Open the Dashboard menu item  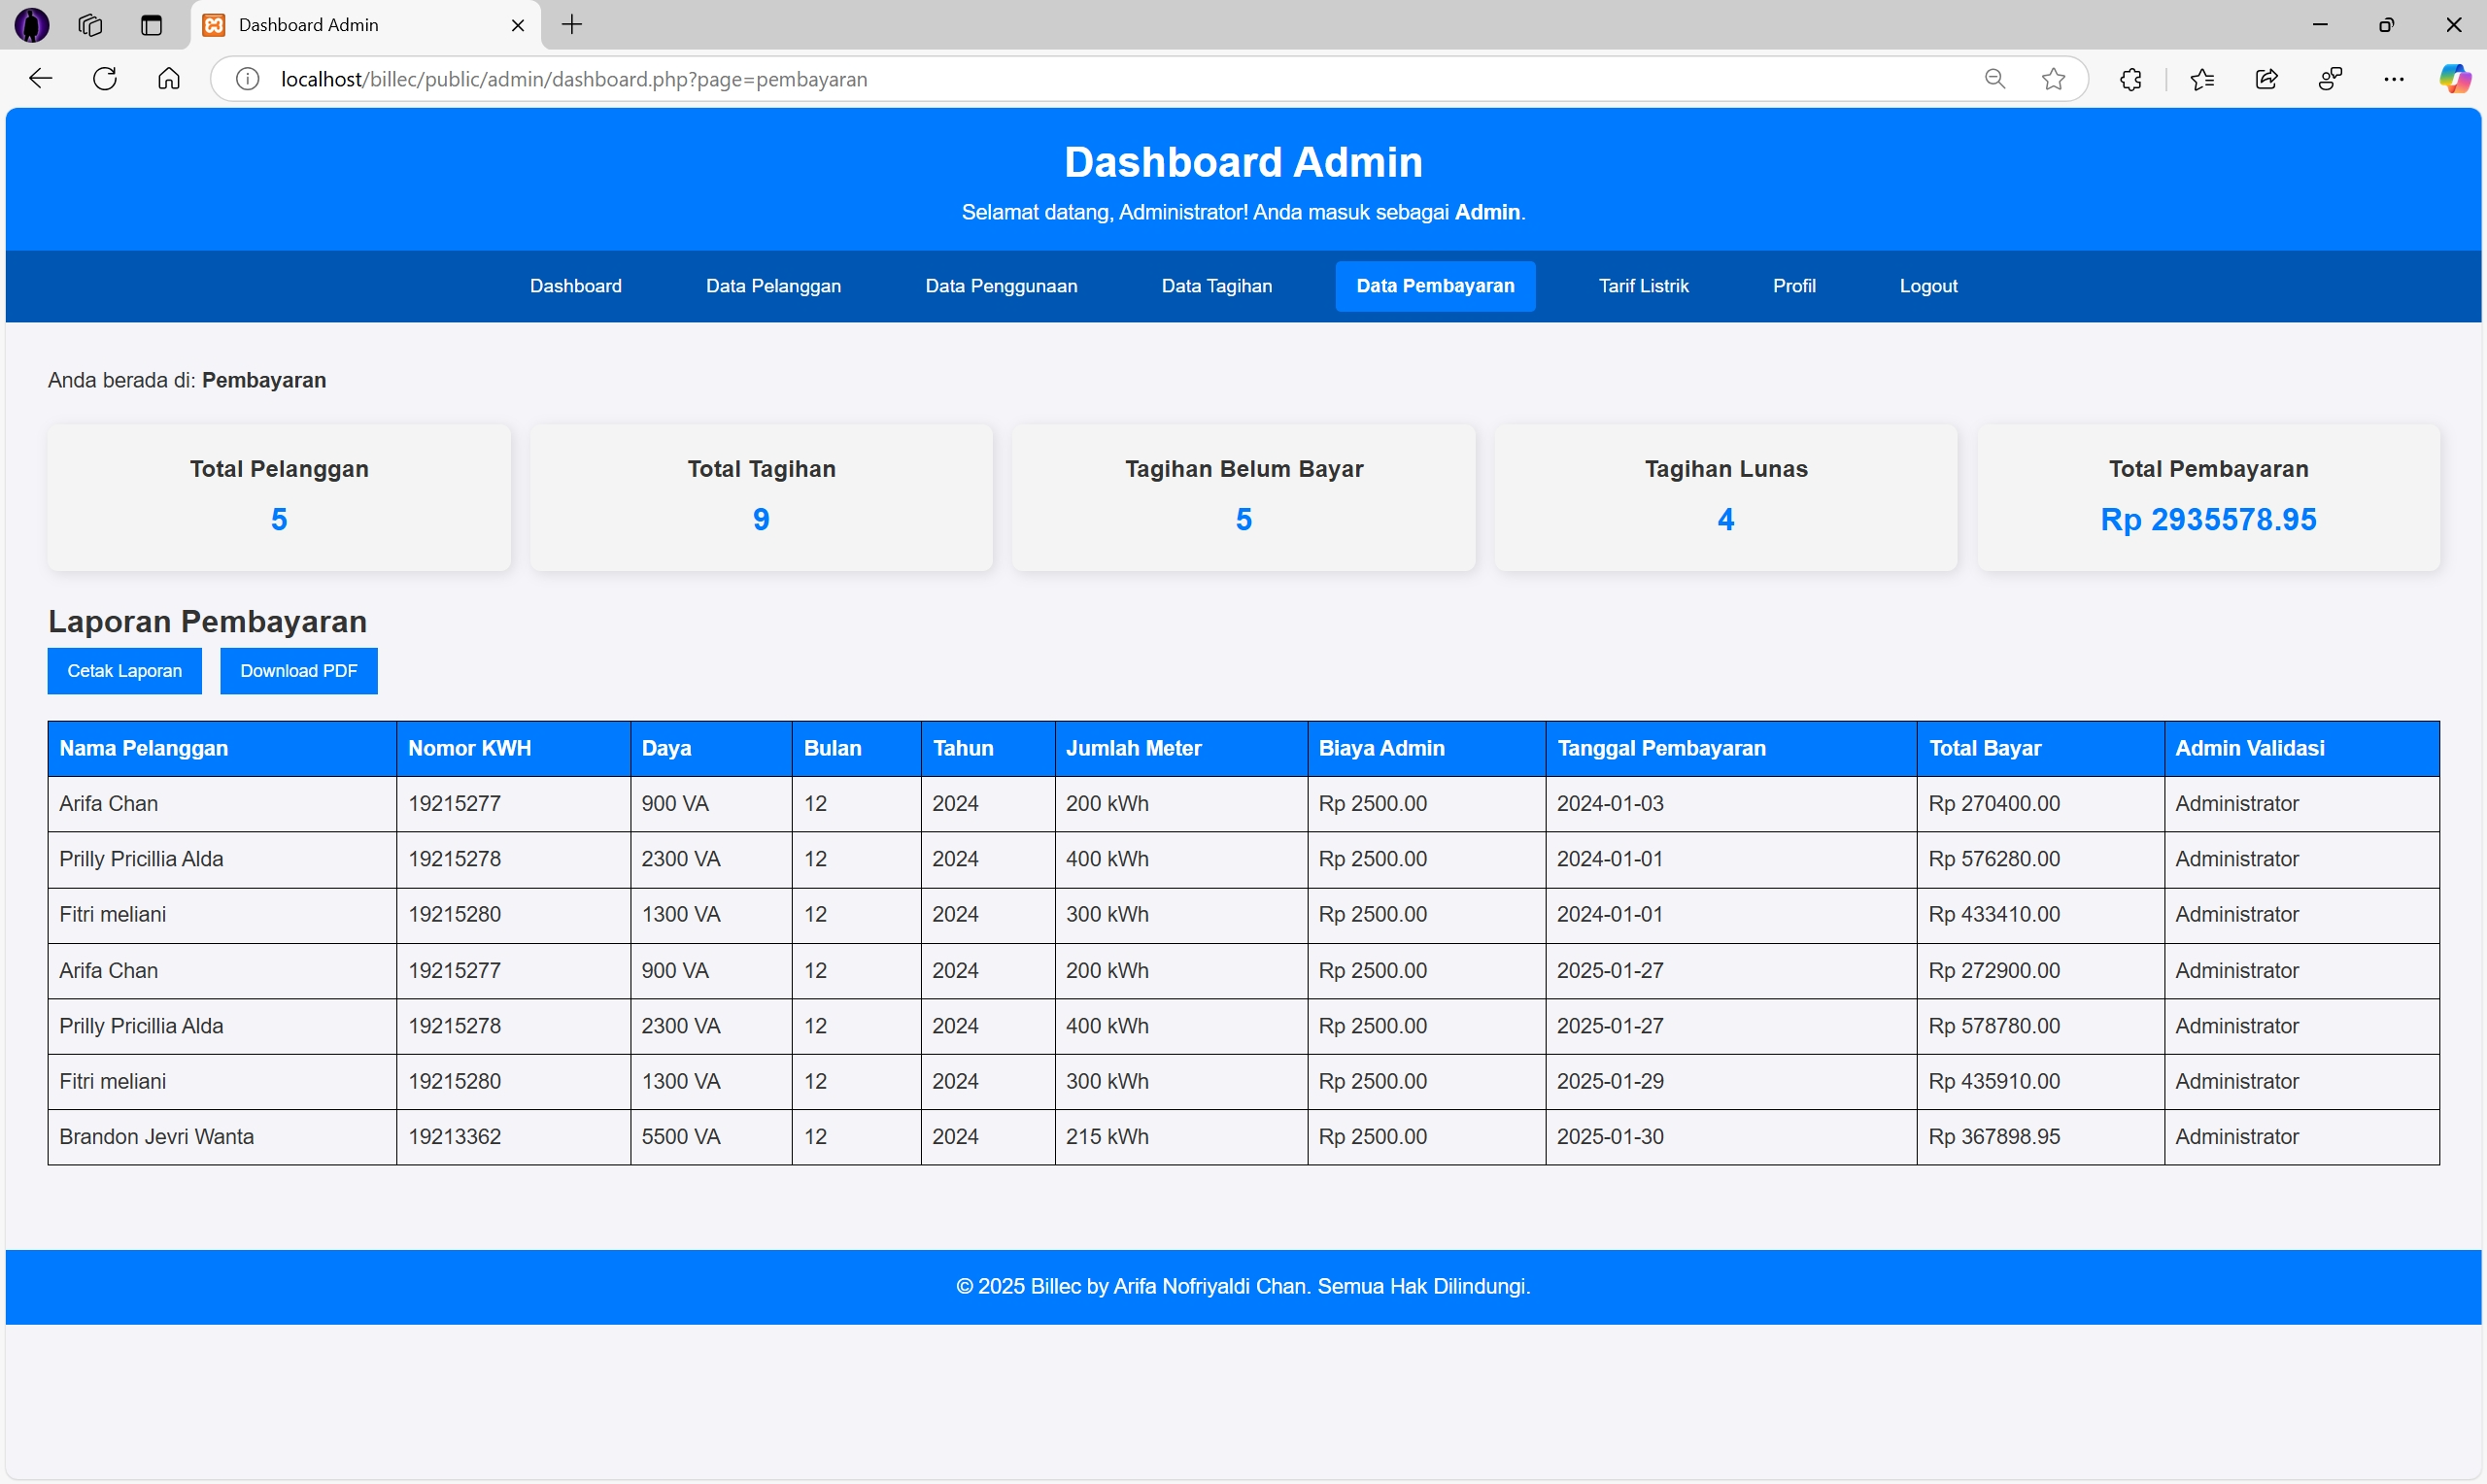point(576,286)
